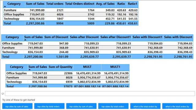Click the Sum of Discount column header
Image resolution: width=196 pixels, height=110 pixels.
(x=56, y=37)
